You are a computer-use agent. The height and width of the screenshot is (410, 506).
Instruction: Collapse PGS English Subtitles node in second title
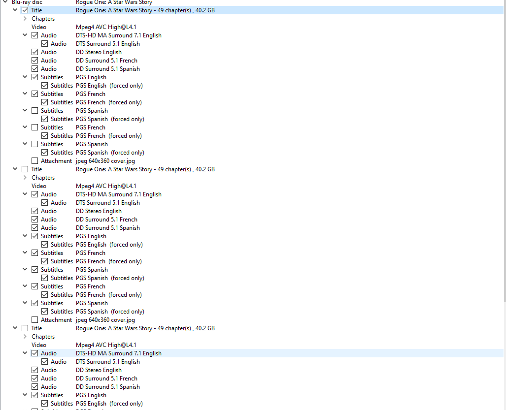click(x=25, y=236)
